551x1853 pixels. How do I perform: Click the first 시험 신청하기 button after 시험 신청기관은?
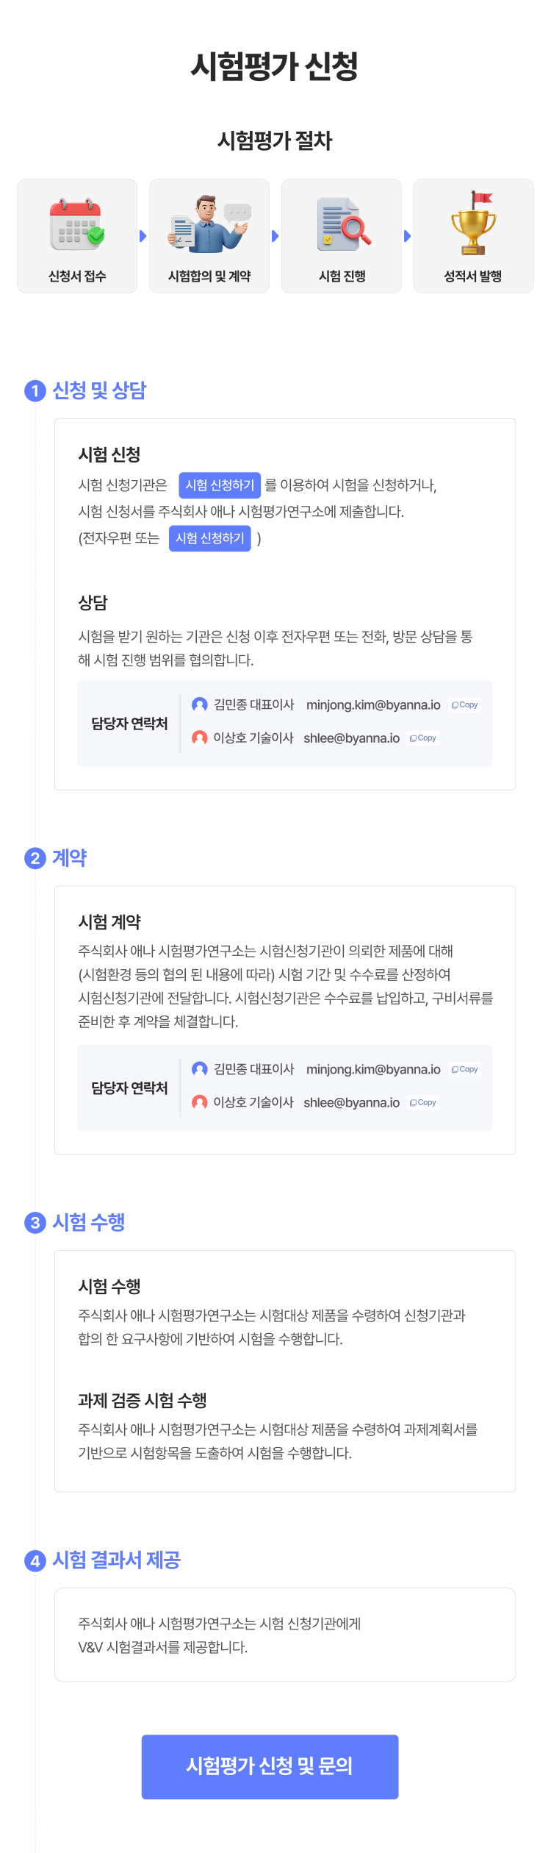point(220,485)
